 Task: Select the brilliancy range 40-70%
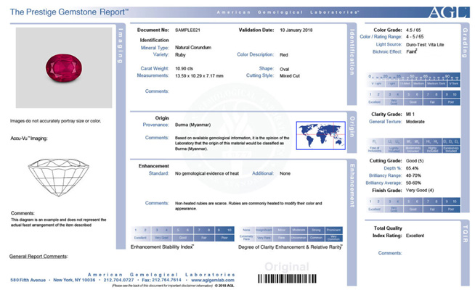(413, 175)
